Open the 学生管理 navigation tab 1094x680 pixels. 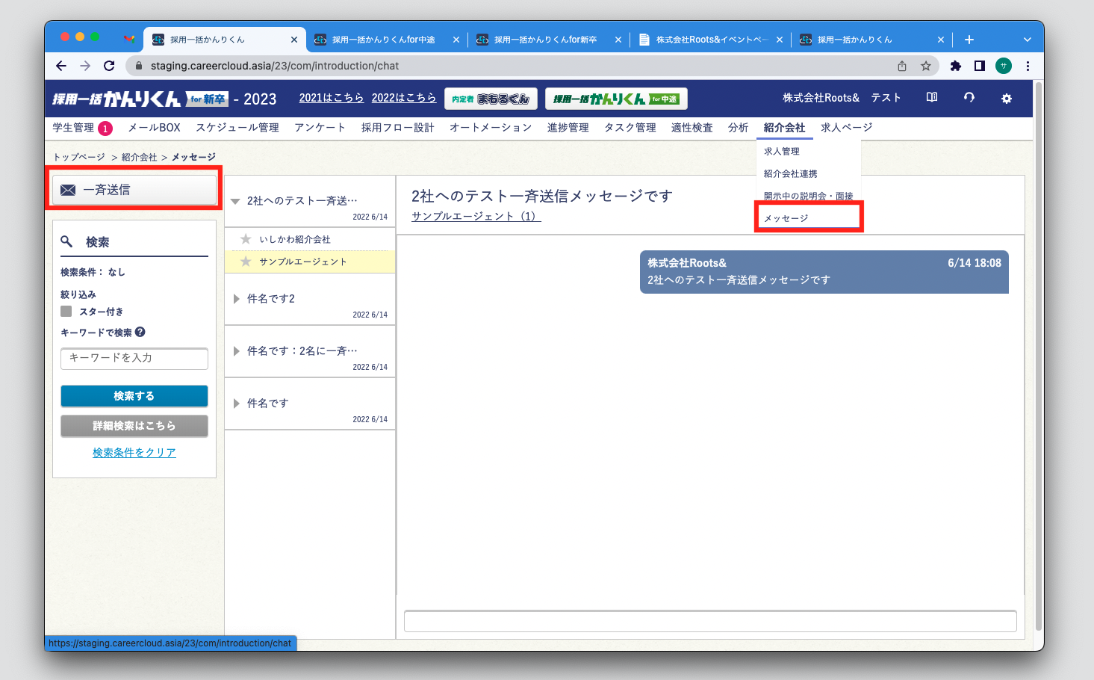click(73, 128)
